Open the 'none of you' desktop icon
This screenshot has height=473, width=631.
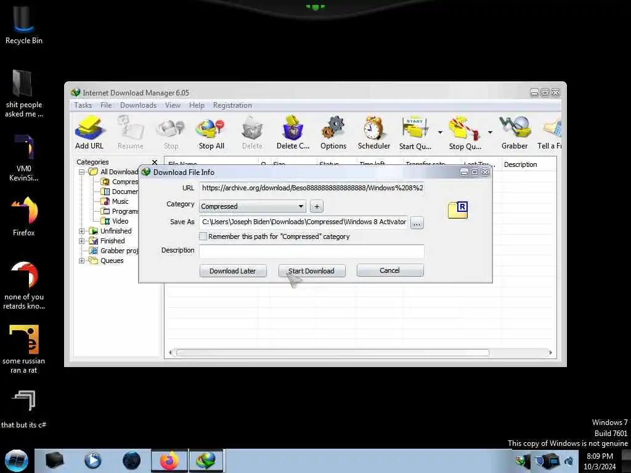click(x=24, y=286)
